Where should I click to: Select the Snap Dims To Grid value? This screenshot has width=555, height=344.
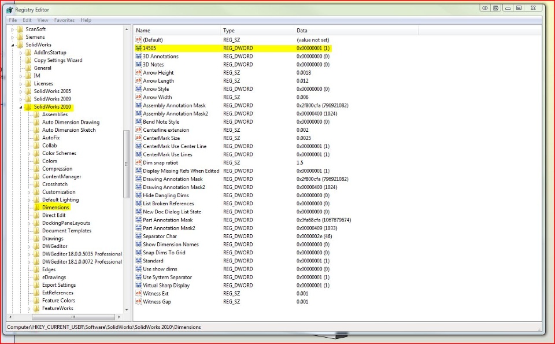(x=164, y=252)
